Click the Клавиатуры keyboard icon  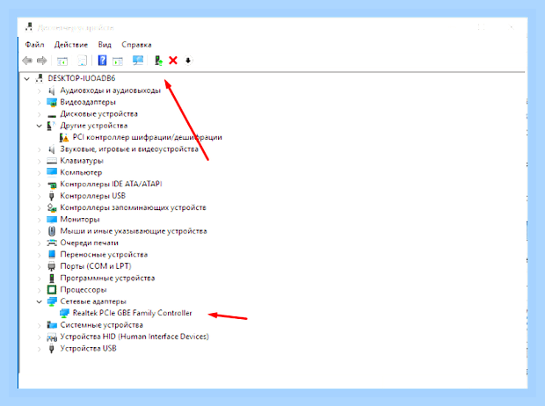[x=52, y=161]
